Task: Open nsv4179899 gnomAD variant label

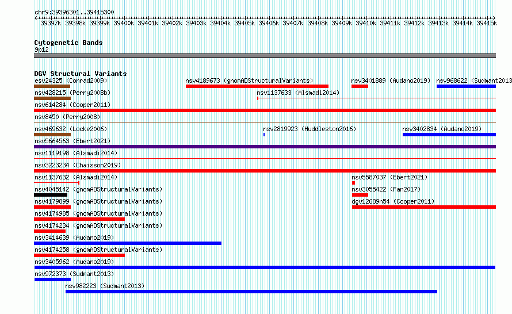Action: click(98, 201)
